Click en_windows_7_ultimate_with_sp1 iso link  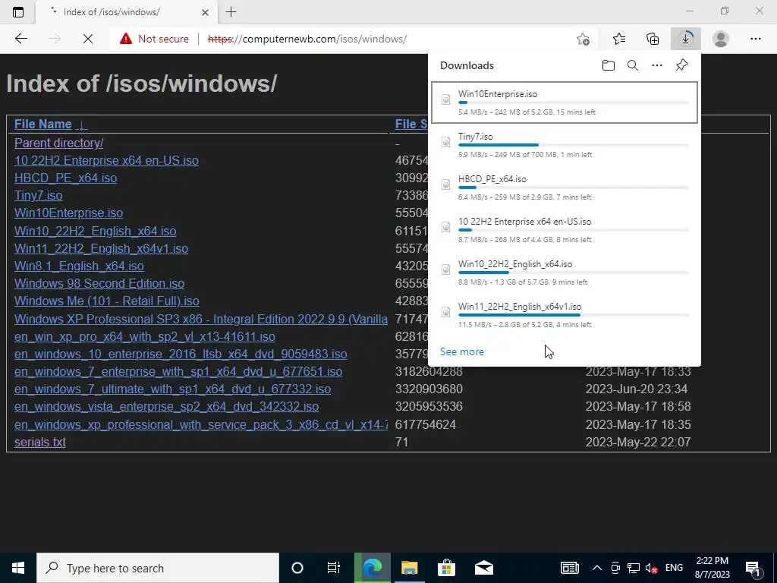tap(172, 389)
